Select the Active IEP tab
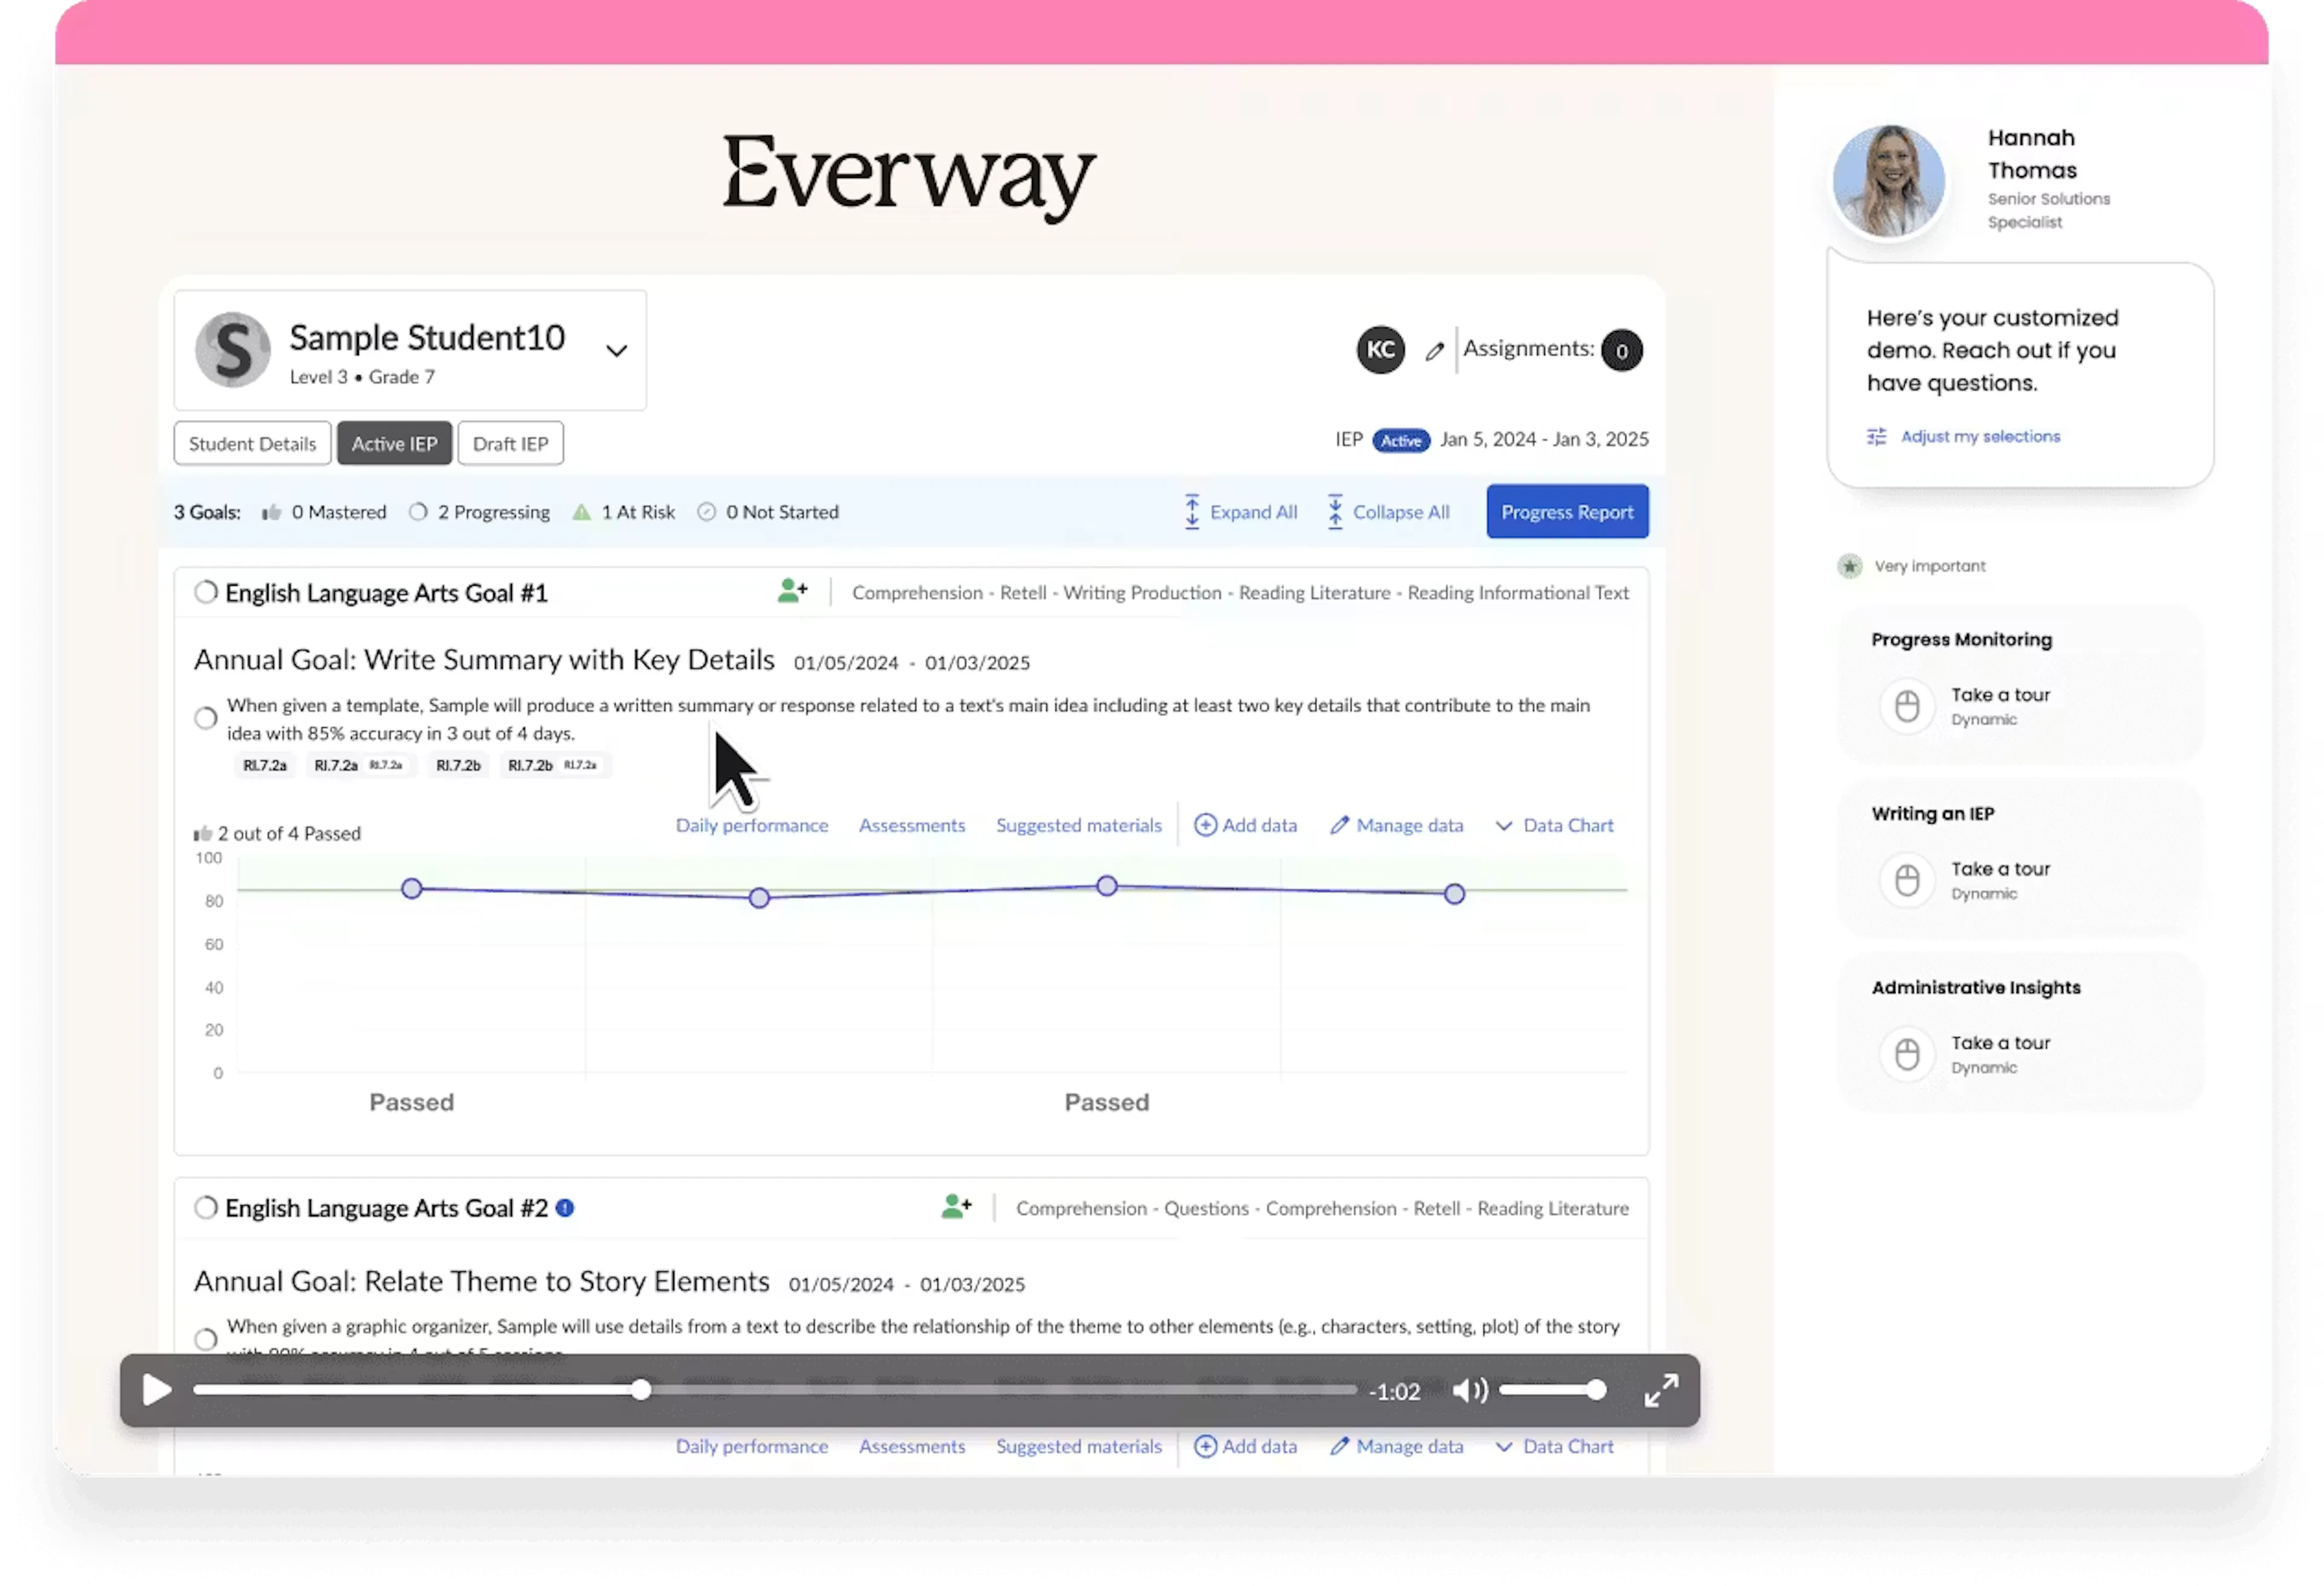 394,443
